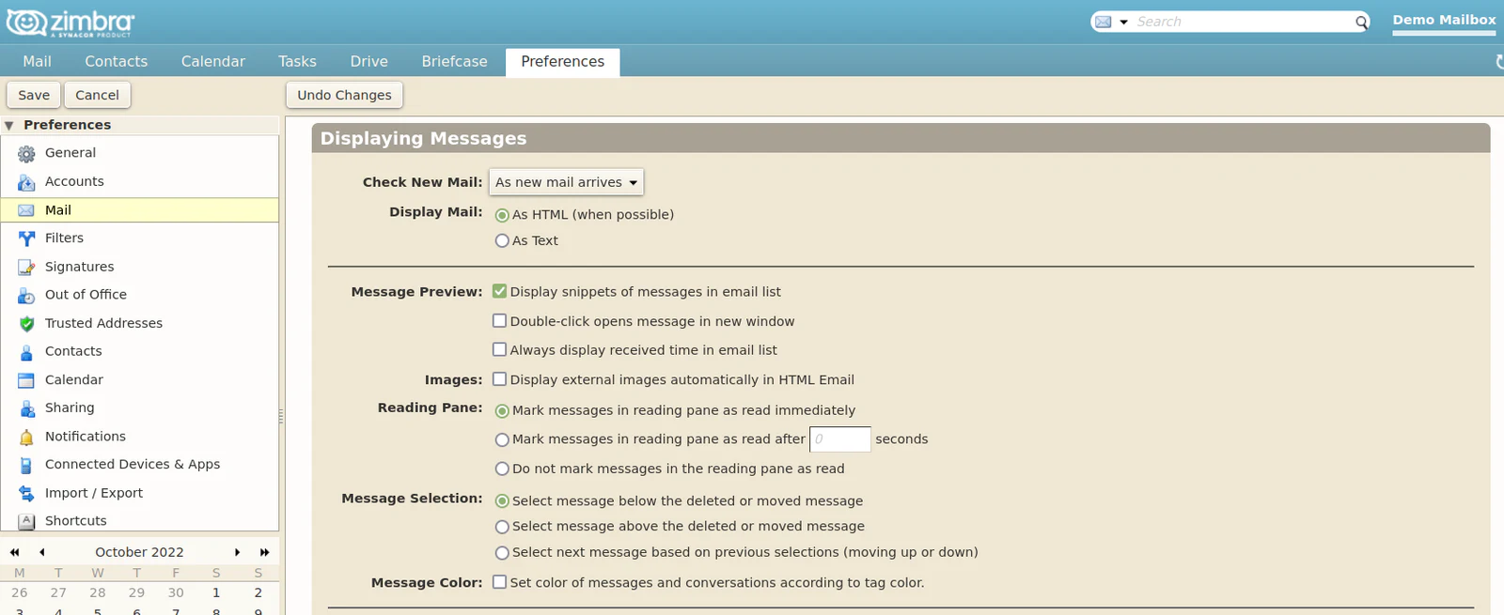Switch to the Tasks tab
Screen dimensions: 1504x615
click(x=297, y=62)
